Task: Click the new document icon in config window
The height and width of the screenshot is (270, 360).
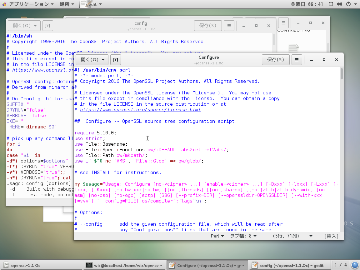Action: (x=48, y=26)
